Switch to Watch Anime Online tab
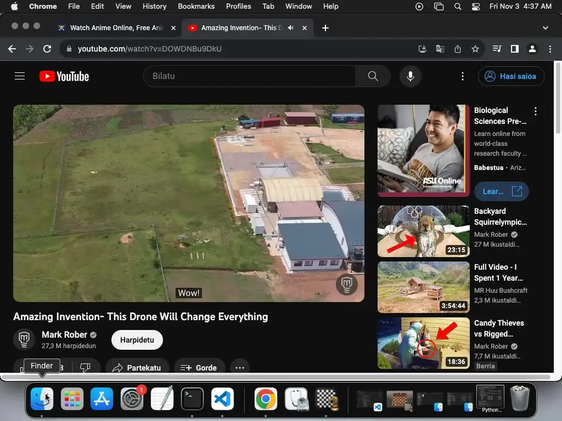 (x=116, y=28)
